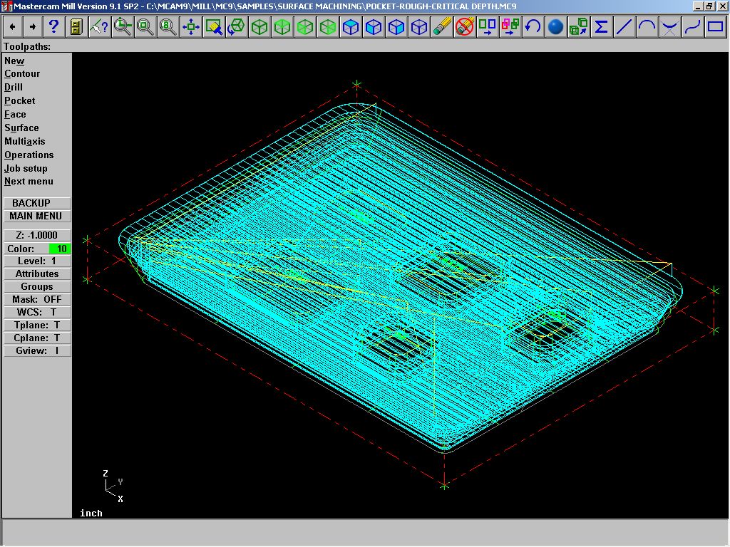
Task: Select the Fillet tool icon
Action: (669, 26)
